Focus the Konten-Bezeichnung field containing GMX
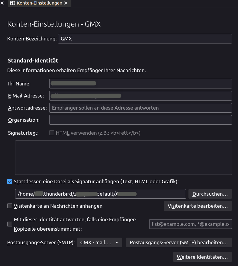 (x=145, y=39)
